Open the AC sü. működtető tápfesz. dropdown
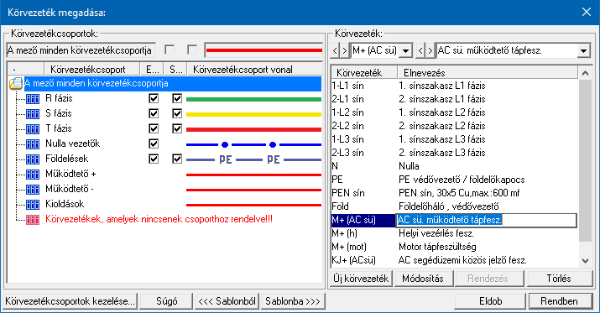 [x=583, y=50]
